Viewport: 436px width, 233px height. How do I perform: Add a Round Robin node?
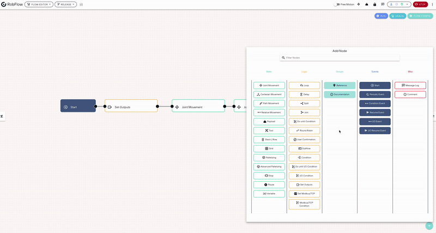click(305, 130)
